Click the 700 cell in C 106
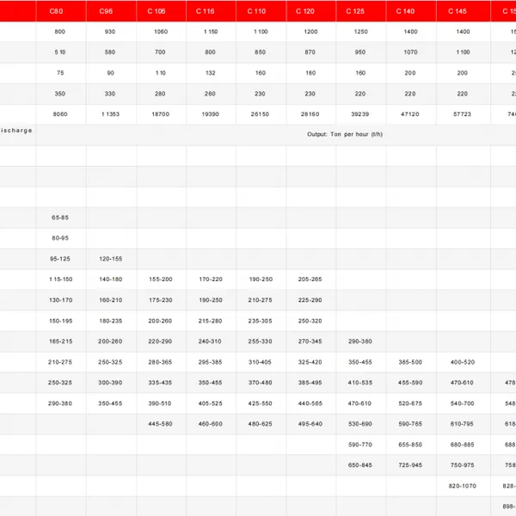The width and height of the screenshot is (516, 516). (x=160, y=52)
